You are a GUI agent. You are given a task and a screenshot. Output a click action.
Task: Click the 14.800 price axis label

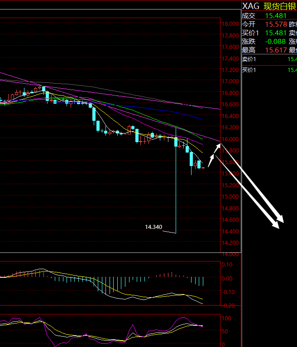pyautogui.click(x=230, y=208)
